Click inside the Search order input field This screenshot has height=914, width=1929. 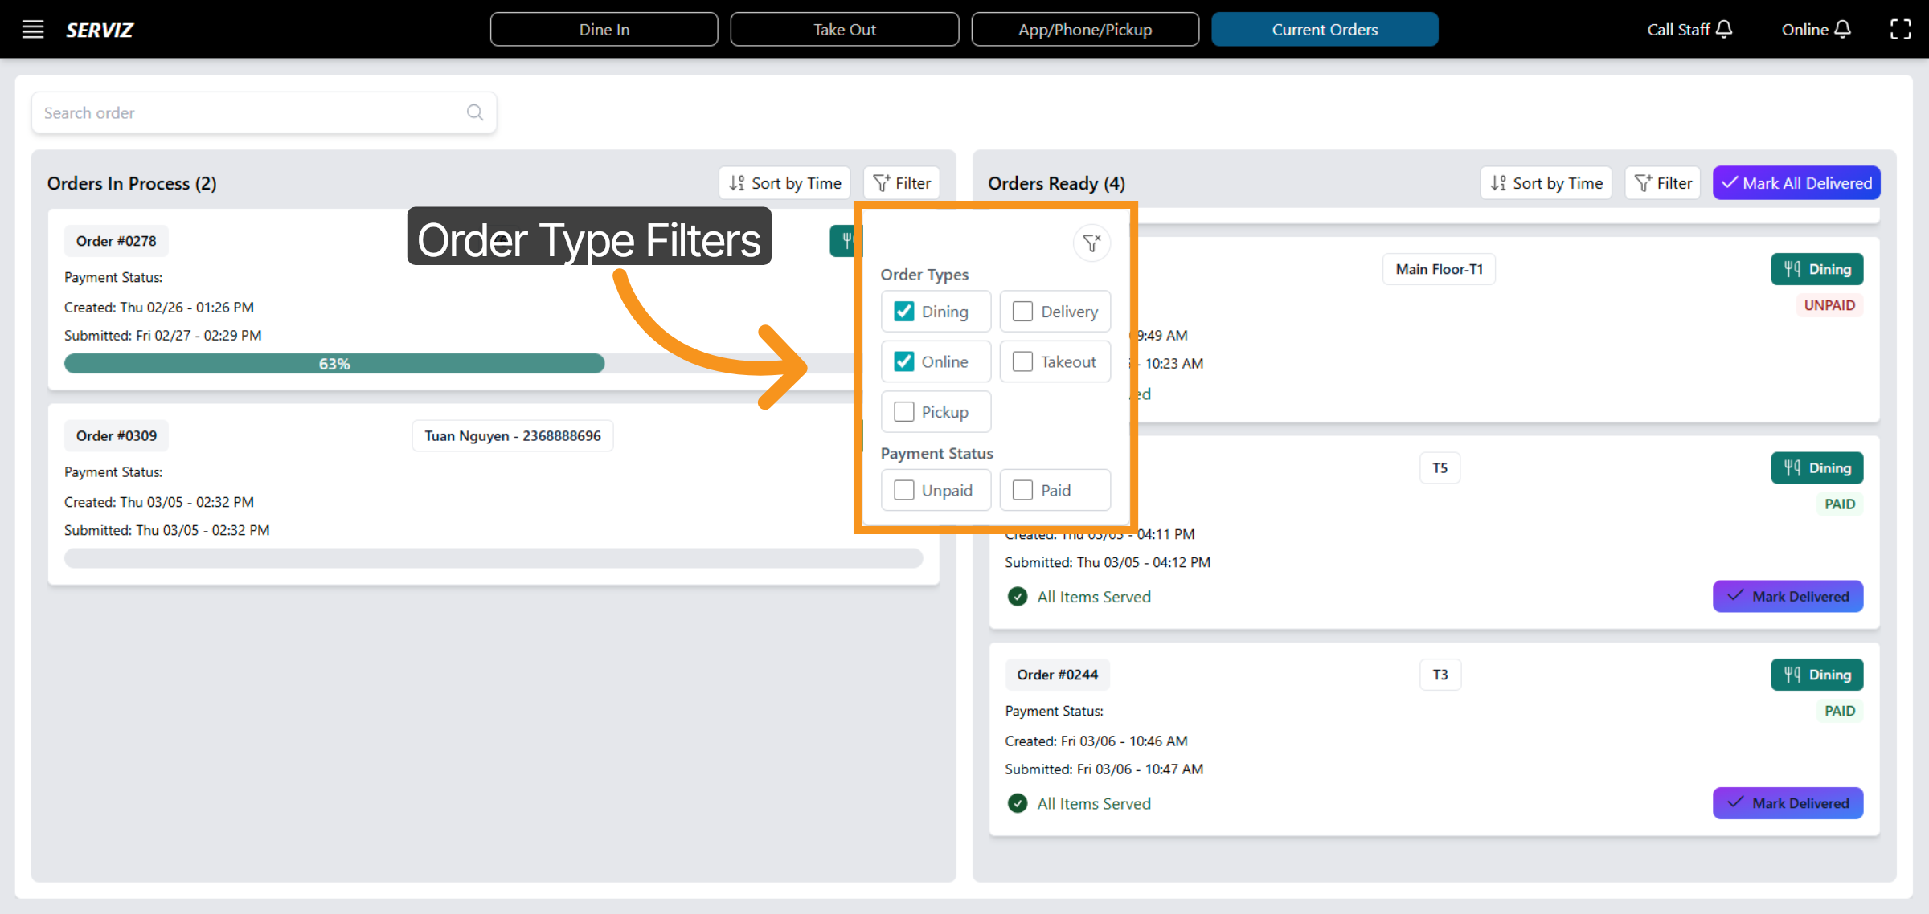point(241,112)
